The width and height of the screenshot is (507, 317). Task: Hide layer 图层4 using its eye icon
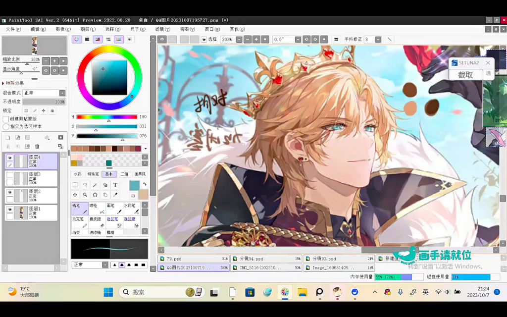click(x=9, y=158)
